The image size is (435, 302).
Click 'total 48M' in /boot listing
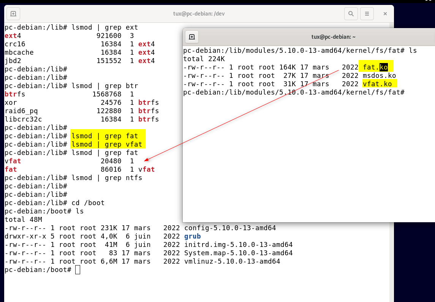23,220
